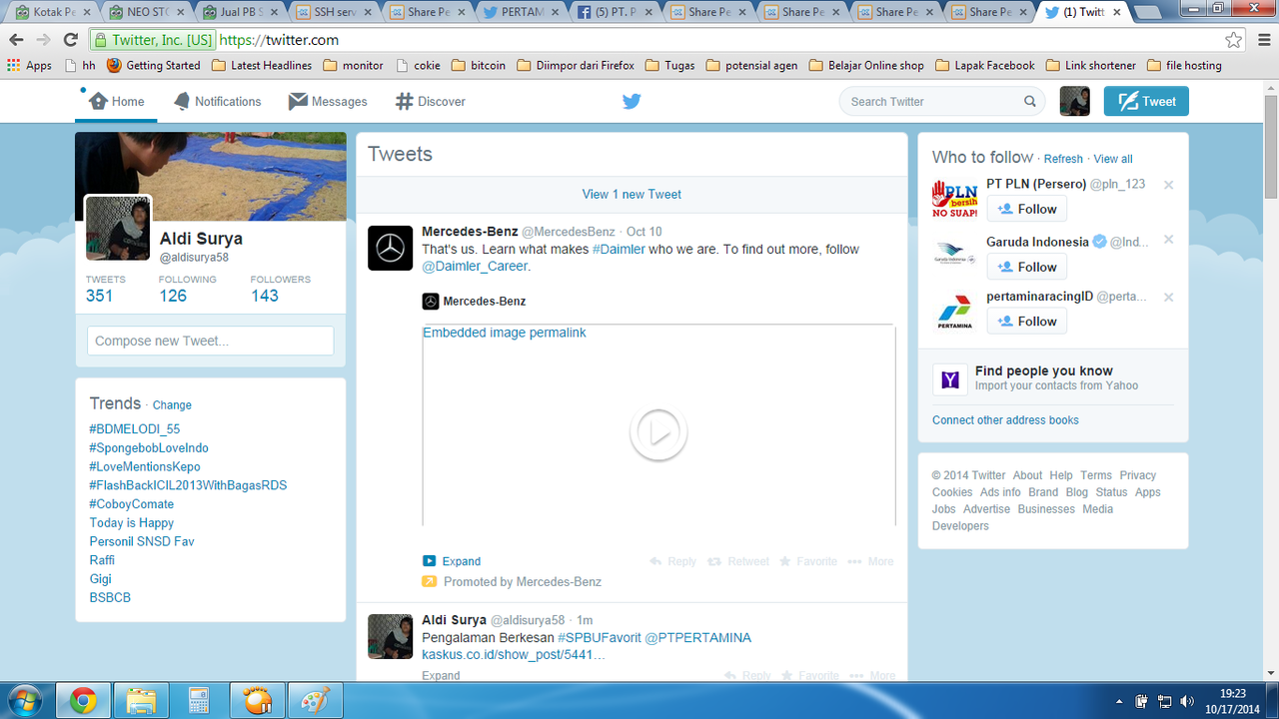
Task: Go to Discover tab
Action: pyautogui.click(x=431, y=102)
